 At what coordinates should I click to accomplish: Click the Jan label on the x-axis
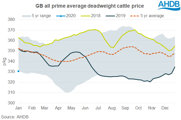point(19,108)
